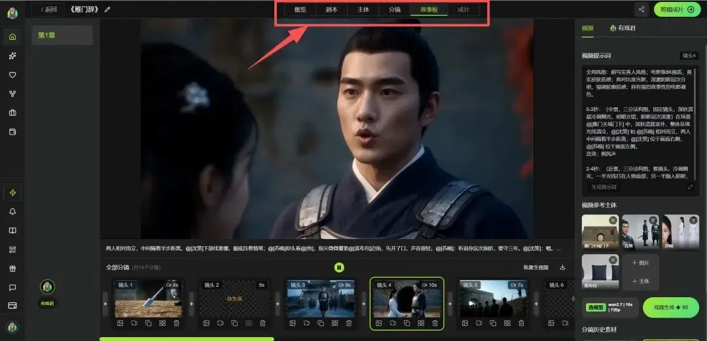Click 视频生成 60 button
707x341 pixels.
click(671, 308)
